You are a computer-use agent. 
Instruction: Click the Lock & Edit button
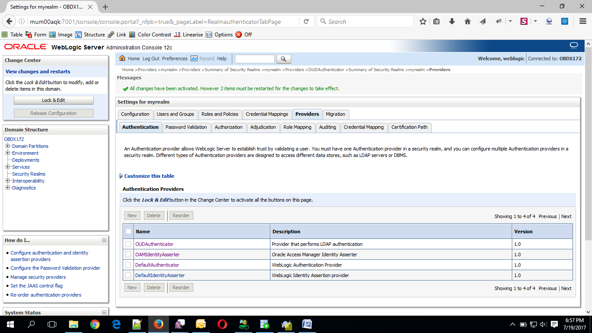pyautogui.click(x=54, y=100)
